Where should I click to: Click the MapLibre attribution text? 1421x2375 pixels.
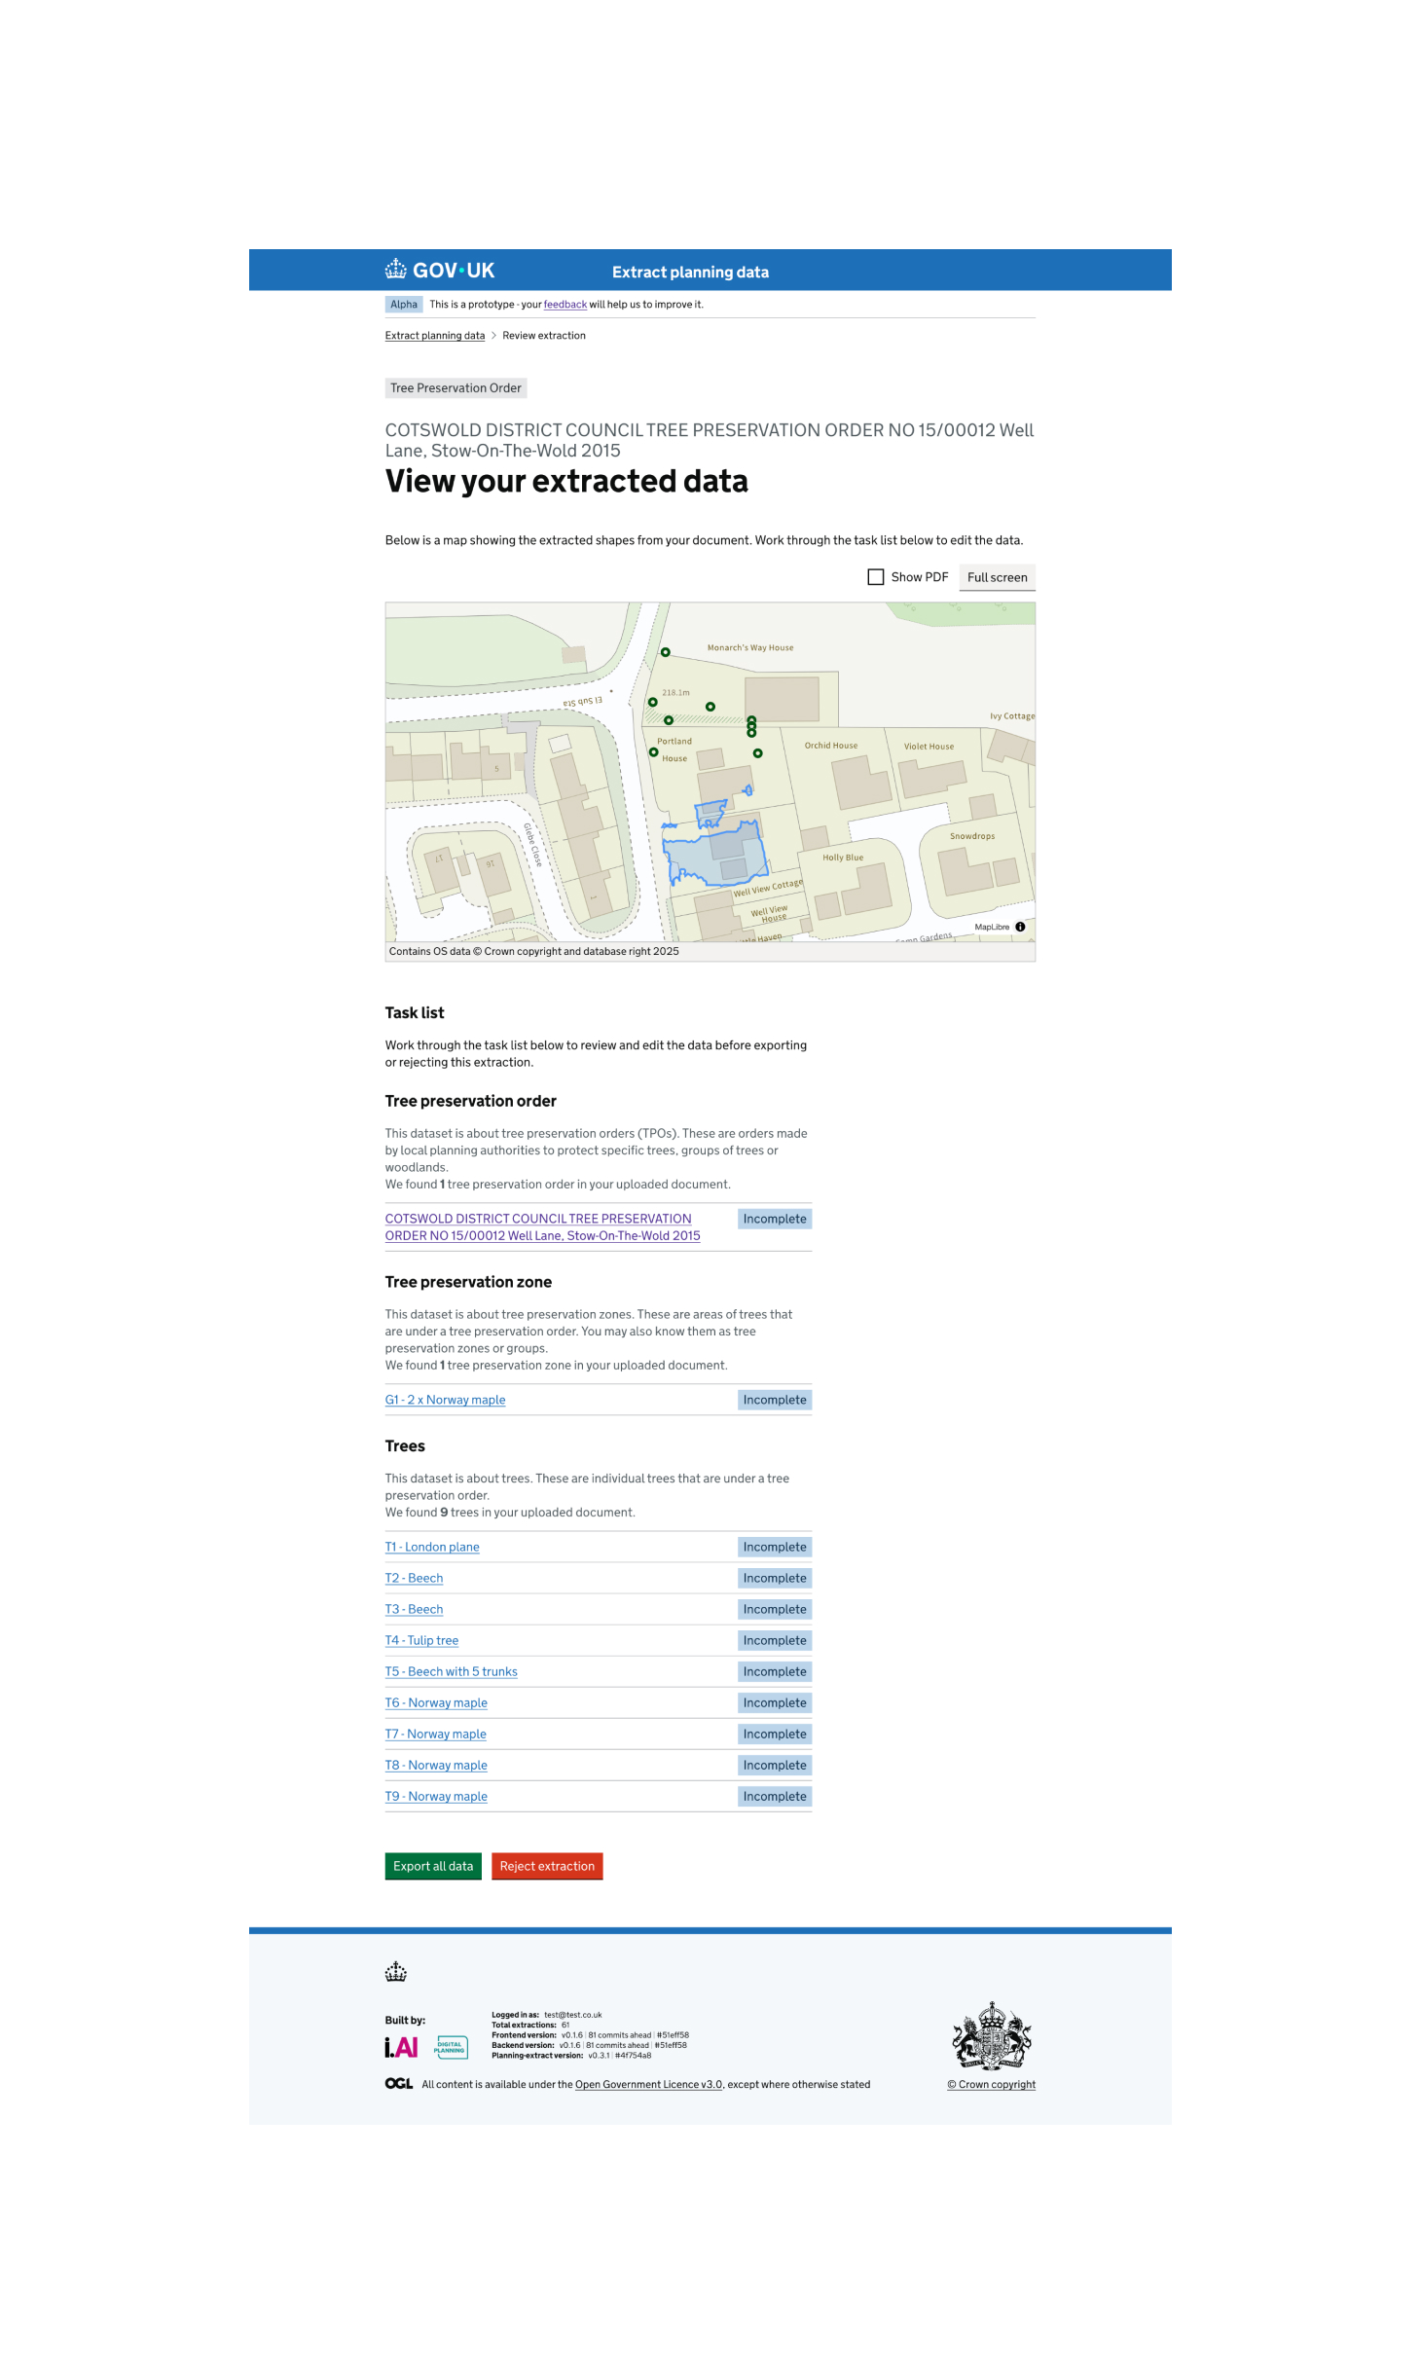click(992, 927)
